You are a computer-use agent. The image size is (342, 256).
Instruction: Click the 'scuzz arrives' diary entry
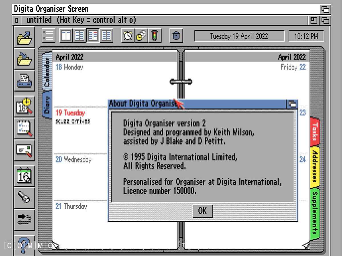73,121
